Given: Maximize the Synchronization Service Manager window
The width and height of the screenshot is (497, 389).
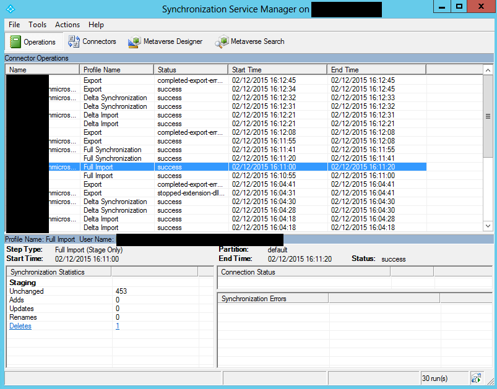Looking at the screenshot, I should (459, 7).
